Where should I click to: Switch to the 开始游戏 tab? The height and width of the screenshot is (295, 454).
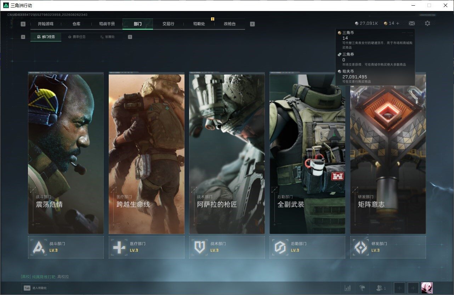[x=46, y=24]
